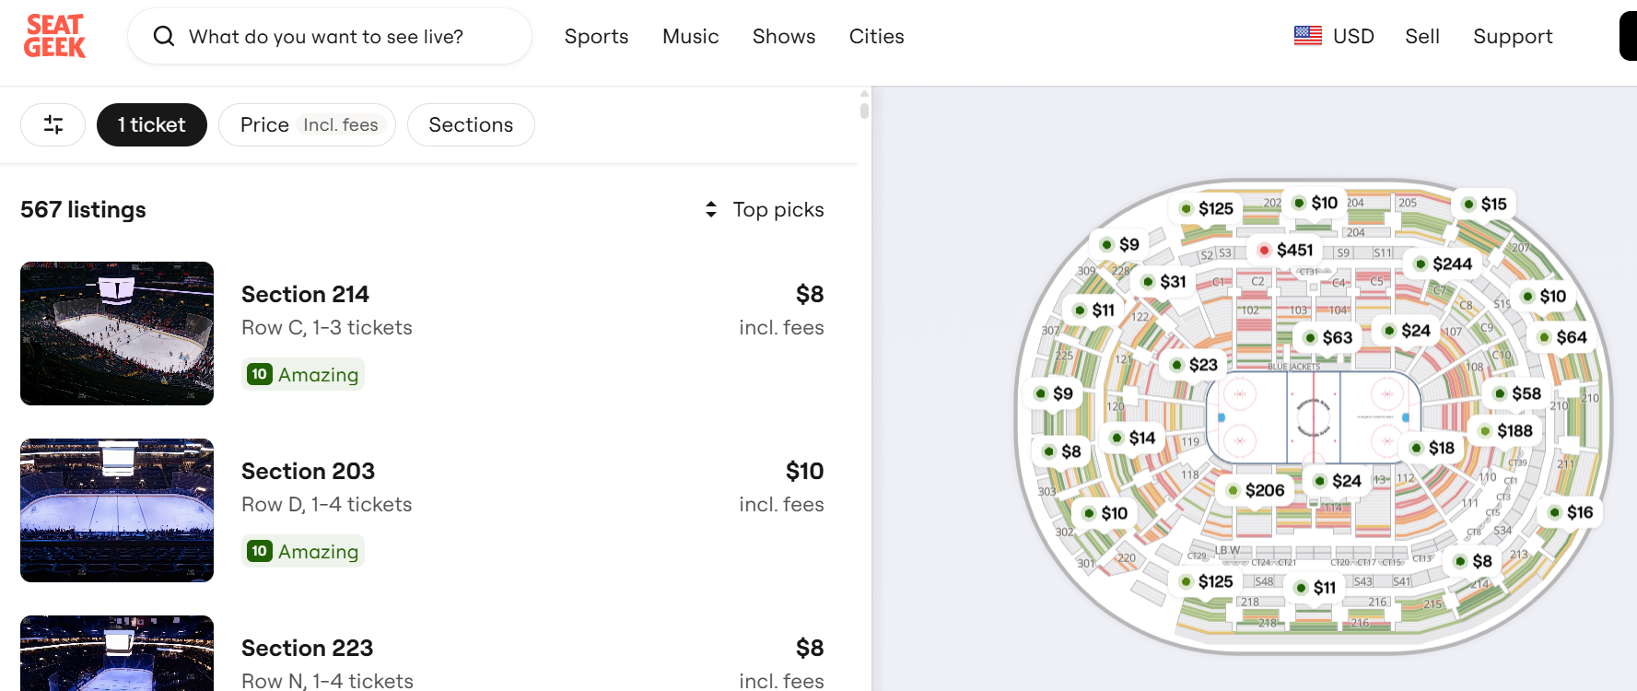Go to the Support page
Image resolution: width=1637 pixels, height=691 pixels.
click(x=1513, y=37)
